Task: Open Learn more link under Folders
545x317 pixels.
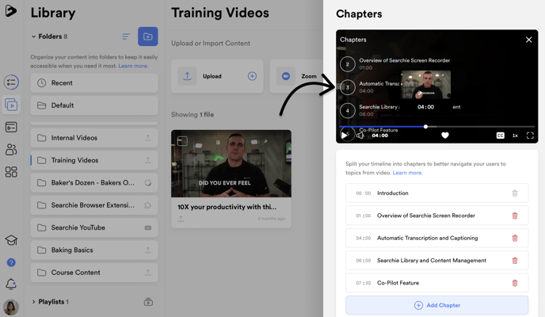Action: (x=133, y=66)
